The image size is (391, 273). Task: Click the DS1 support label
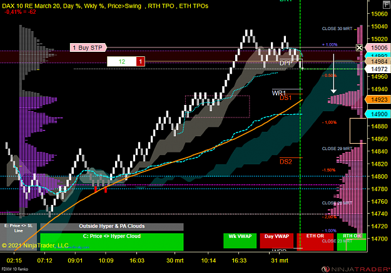click(285, 98)
